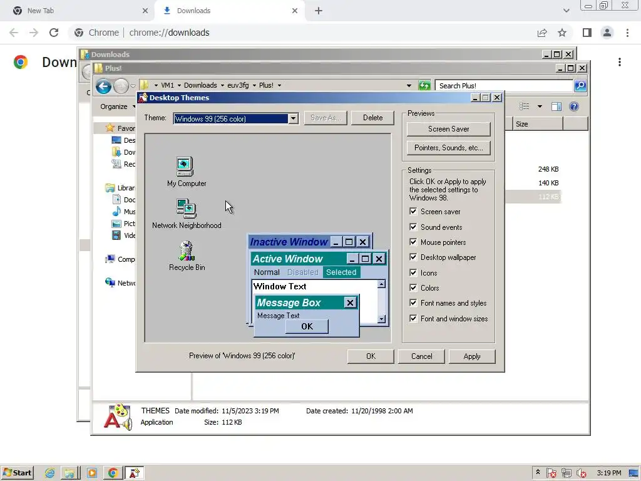Refresh the Plus! folder address bar

[424, 85]
